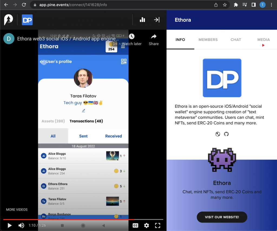
Task: Select the Sent transactions filter
Action: pyautogui.click(x=83, y=136)
